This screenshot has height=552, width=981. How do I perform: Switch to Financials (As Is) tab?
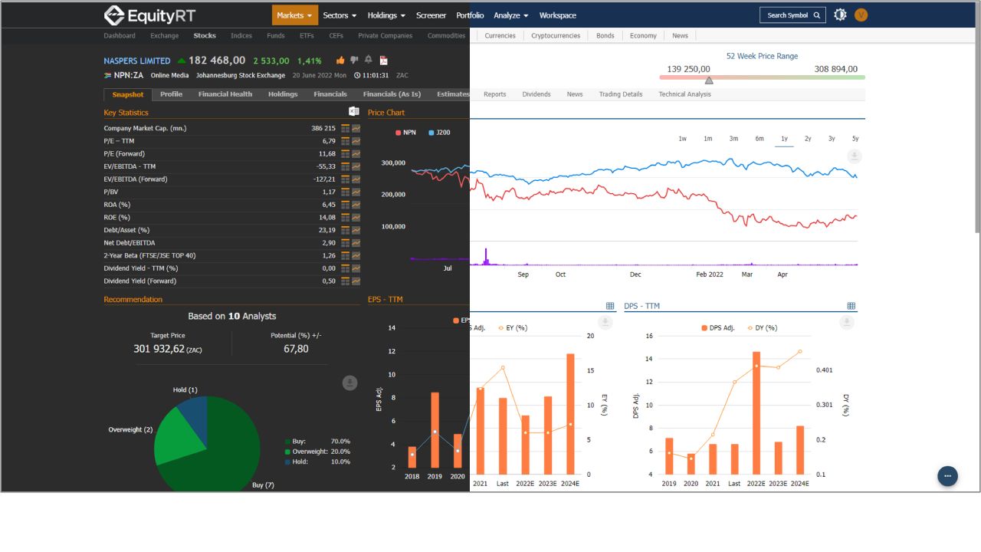(392, 94)
